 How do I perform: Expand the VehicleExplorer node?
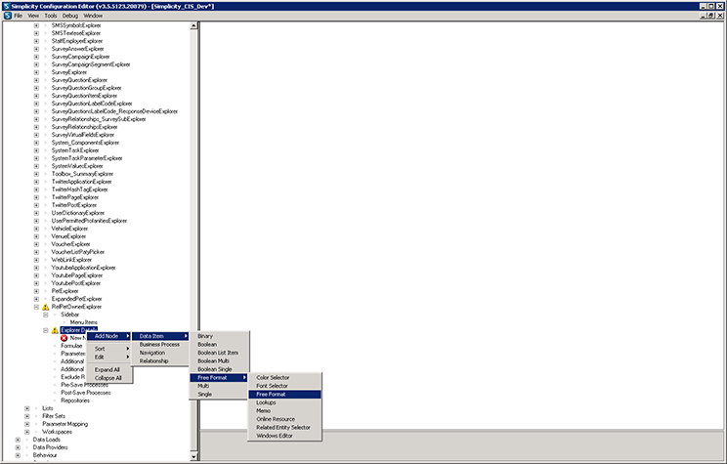point(36,229)
